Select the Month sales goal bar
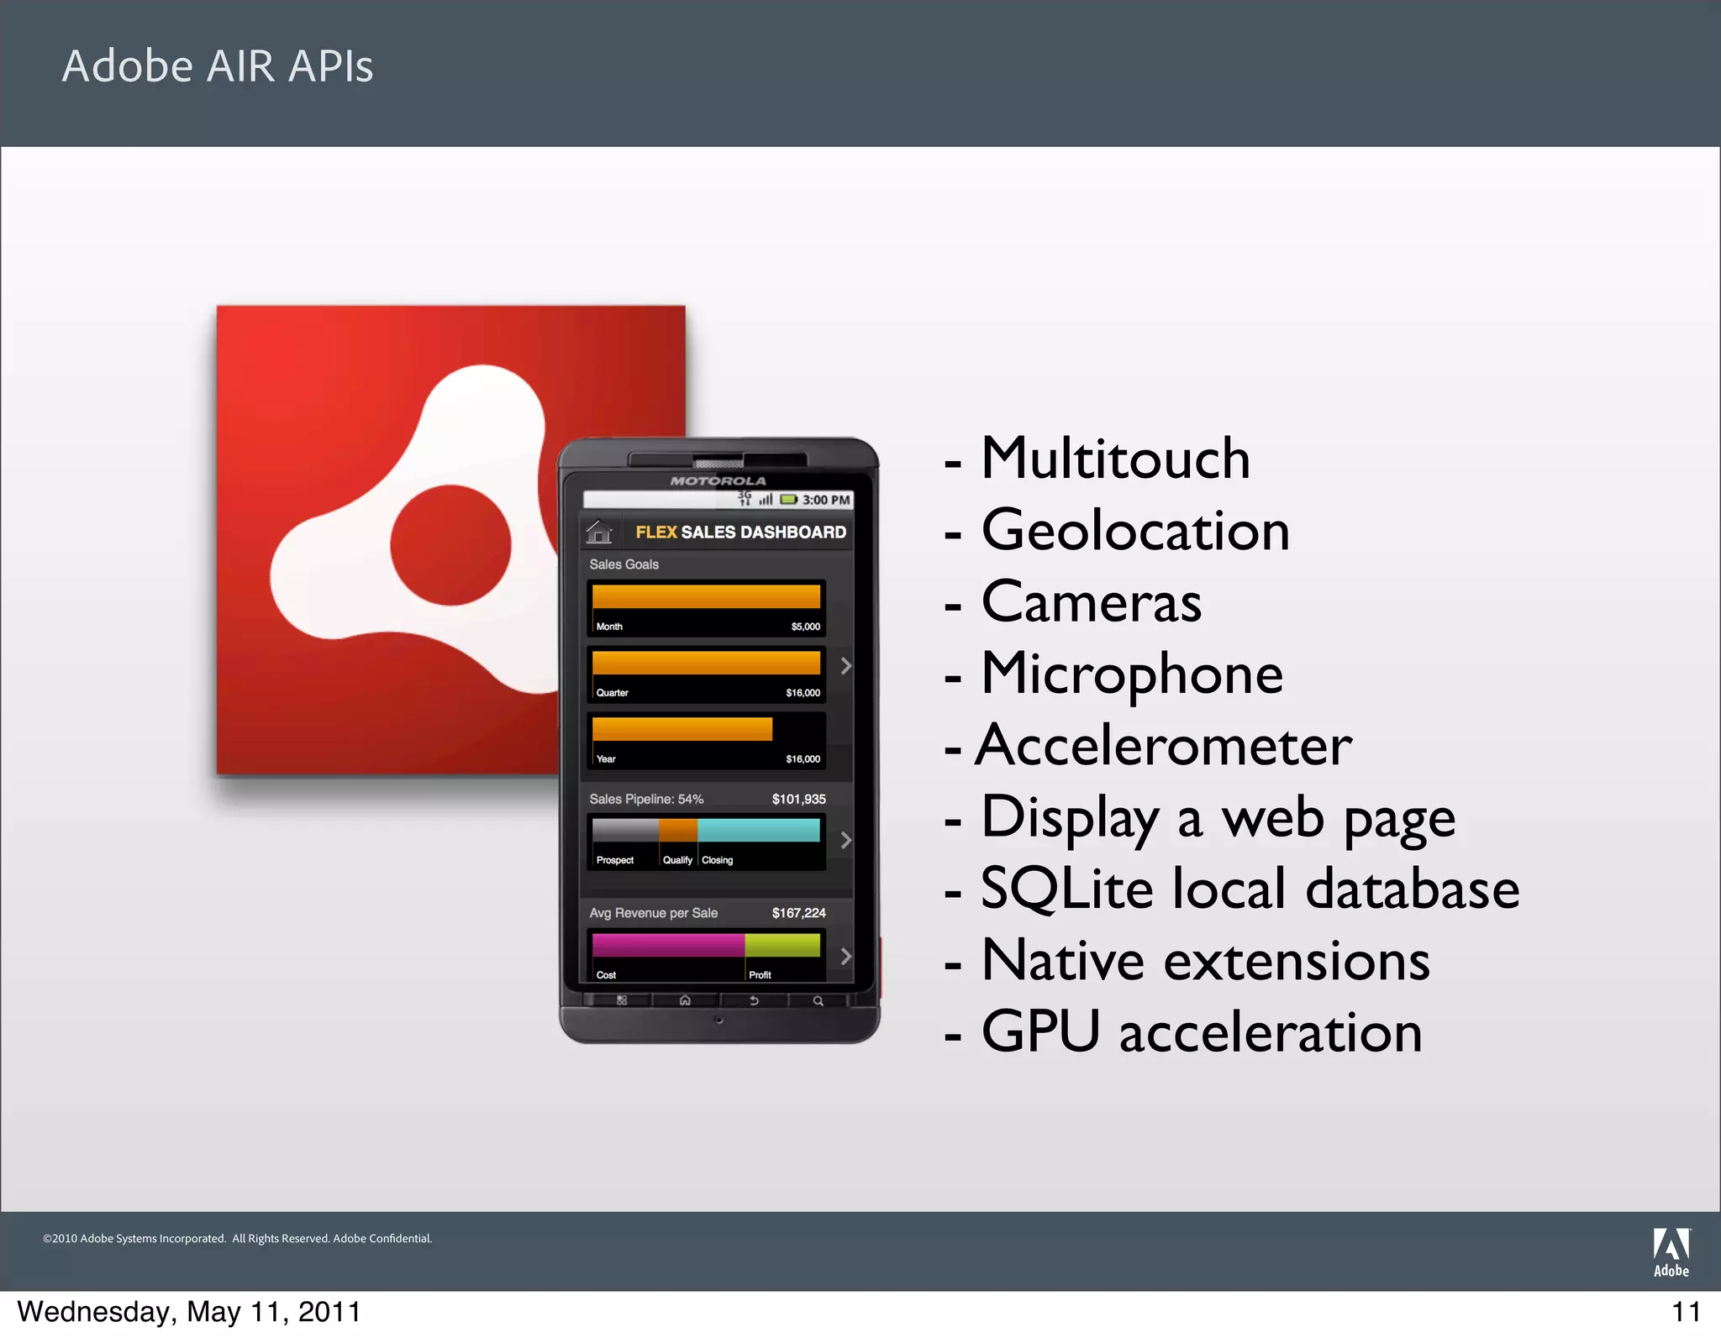Viewport: 1721px width, 1338px height. [x=706, y=596]
